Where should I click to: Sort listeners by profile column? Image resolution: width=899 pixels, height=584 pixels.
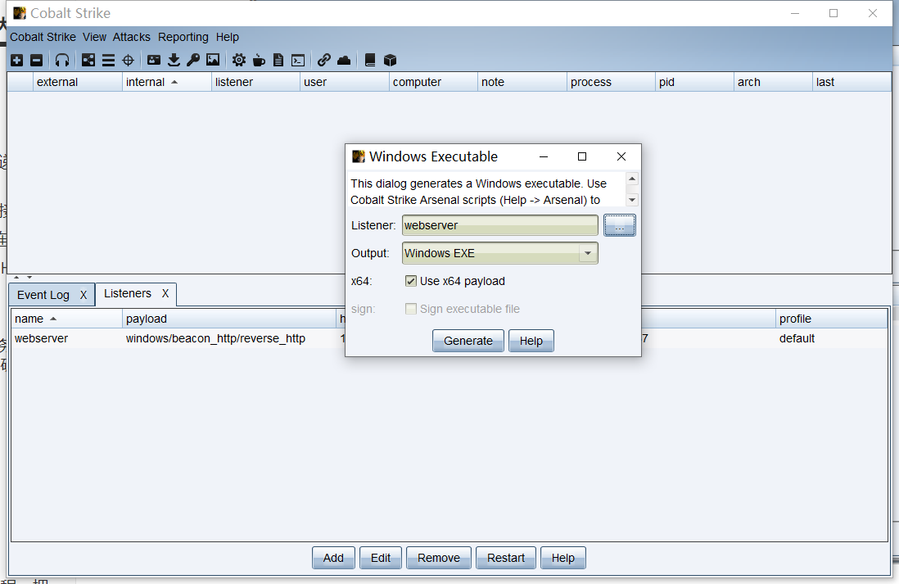[x=831, y=319]
